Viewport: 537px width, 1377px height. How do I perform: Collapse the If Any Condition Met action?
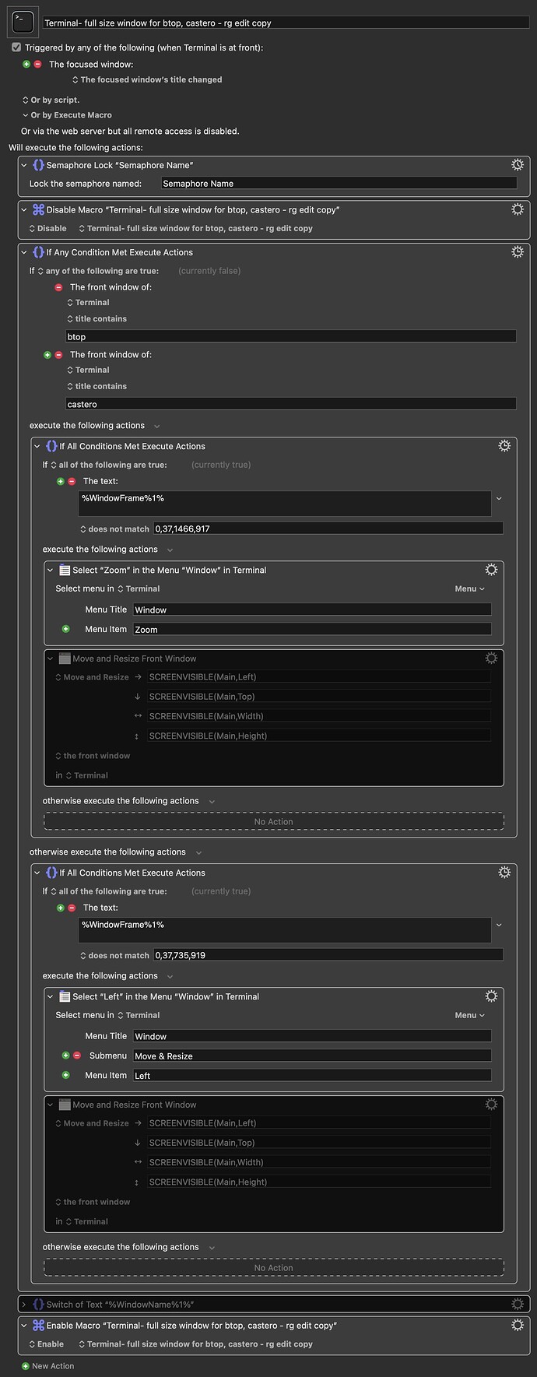[24, 252]
